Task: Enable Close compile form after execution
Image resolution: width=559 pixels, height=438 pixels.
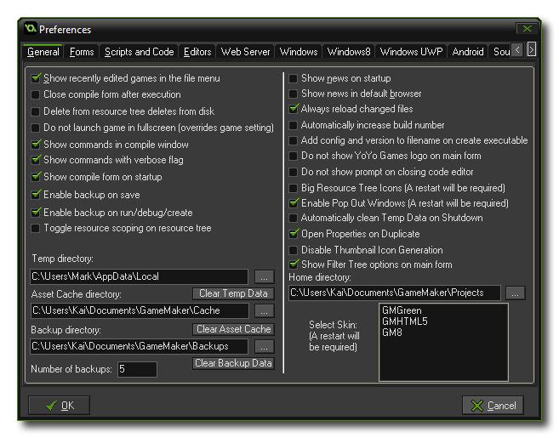Action: (36, 94)
